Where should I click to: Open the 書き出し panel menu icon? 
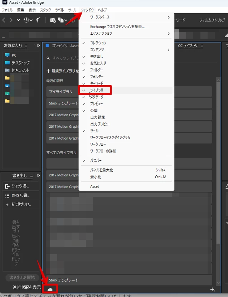click(x=31, y=176)
